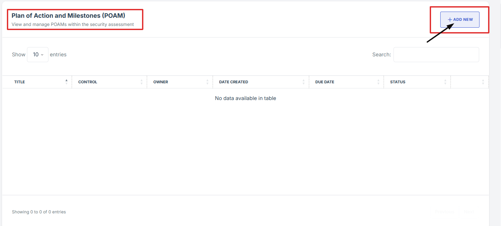Image resolution: width=501 pixels, height=226 pixels.
Task: Click into the Search input field
Action: coord(436,55)
